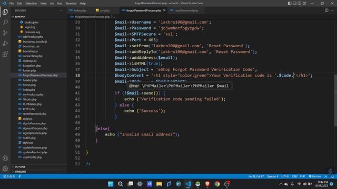Change indentation via Spaces: 4
Screen dimensions: 337x189
tap(273, 176)
